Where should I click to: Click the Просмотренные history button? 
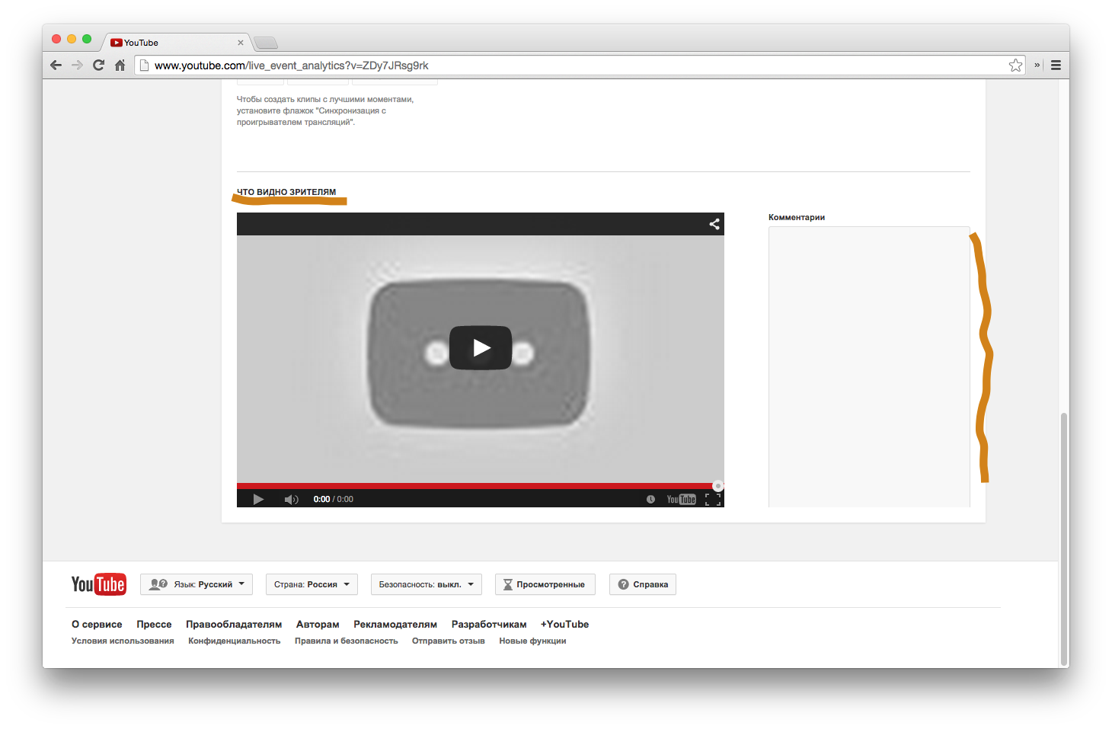coord(545,584)
